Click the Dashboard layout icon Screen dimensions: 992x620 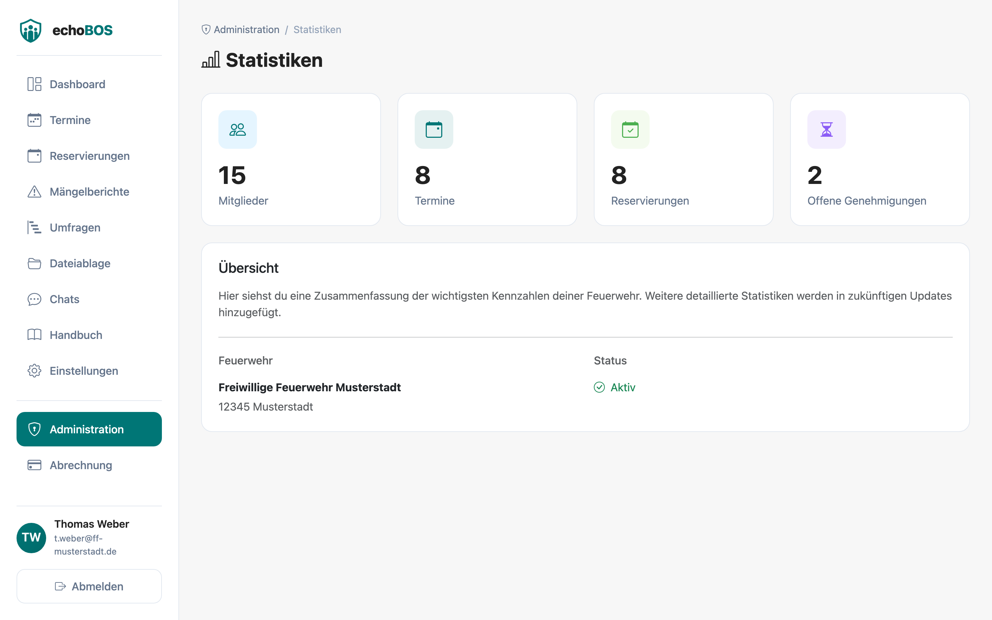tap(34, 84)
